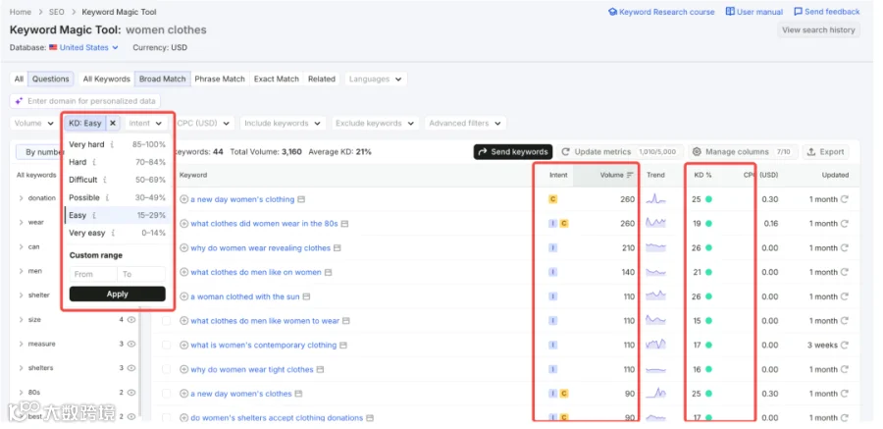Select the Broad Match tab
The width and height of the screenshot is (883, 429).
point(162,79)
